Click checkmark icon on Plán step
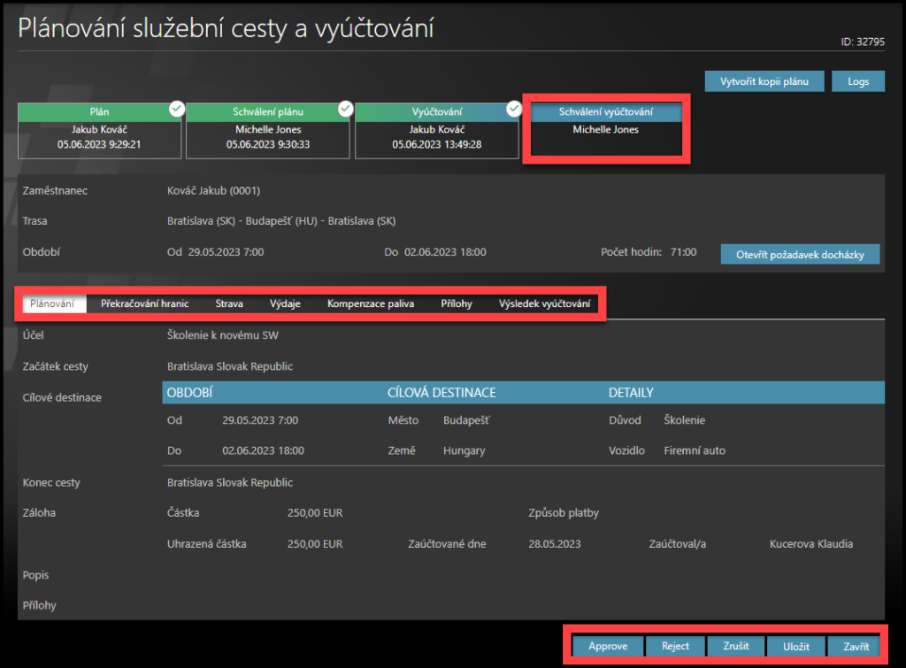 pos(177,108)
